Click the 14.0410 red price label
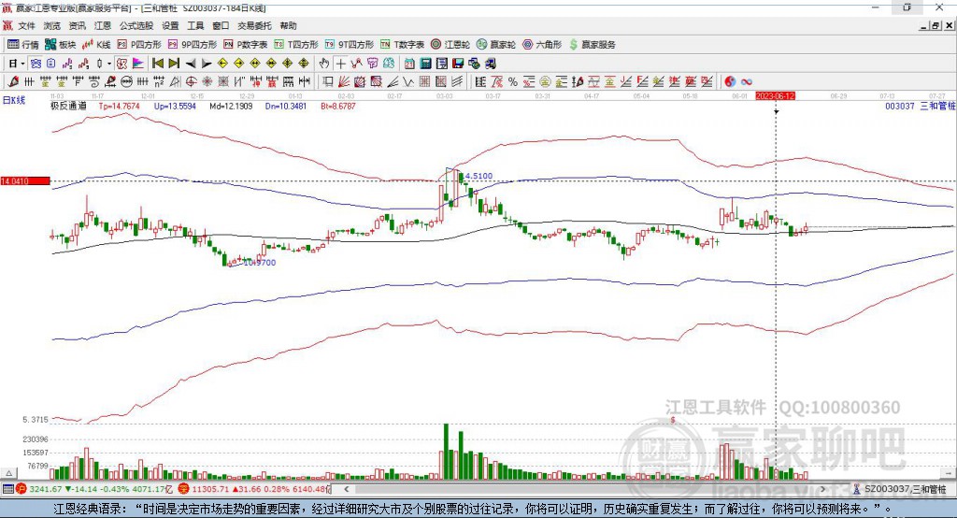This screenshot has height=518, width=957. tap(25, 180)
